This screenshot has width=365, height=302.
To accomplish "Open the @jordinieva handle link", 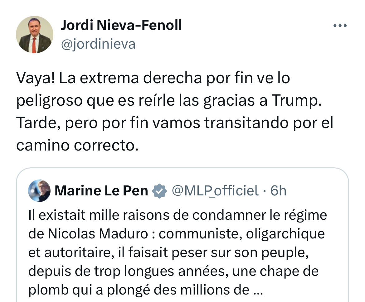I will coord(98,44).
